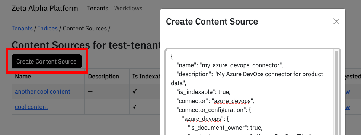The image size is (361, 135).
Task: Follow the Tenants breadcrumb link
Action: click(x=22, y=29)
